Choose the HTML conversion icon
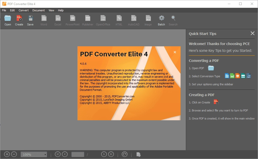Image resolution: width=258 pixels, height=159 pixels. pos(119,18)
